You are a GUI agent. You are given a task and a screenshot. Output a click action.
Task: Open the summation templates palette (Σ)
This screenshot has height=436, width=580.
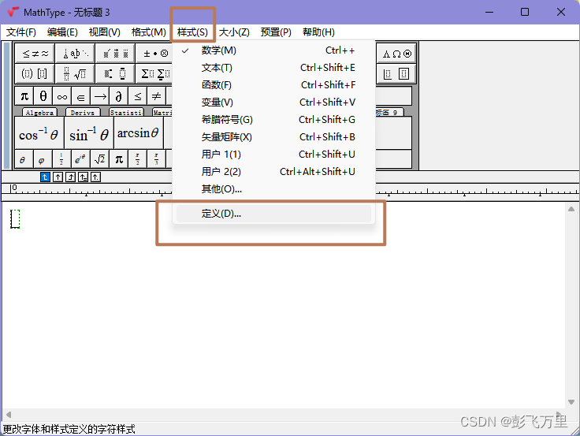point(154,73)
